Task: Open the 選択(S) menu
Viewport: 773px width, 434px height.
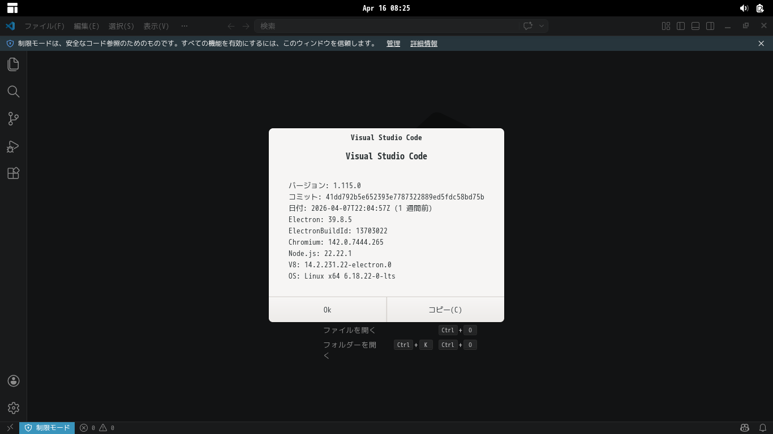Action: [121, 26]
